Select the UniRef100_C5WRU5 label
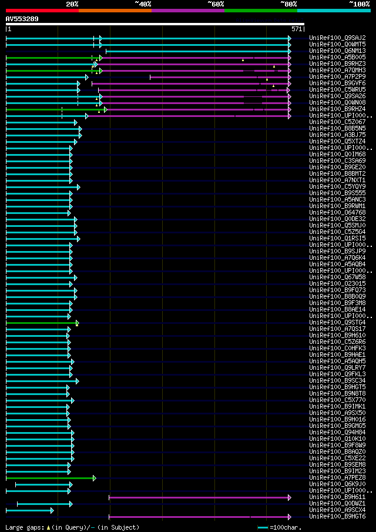This screenshot has width=376, height=532. click(x=338, y=89)
